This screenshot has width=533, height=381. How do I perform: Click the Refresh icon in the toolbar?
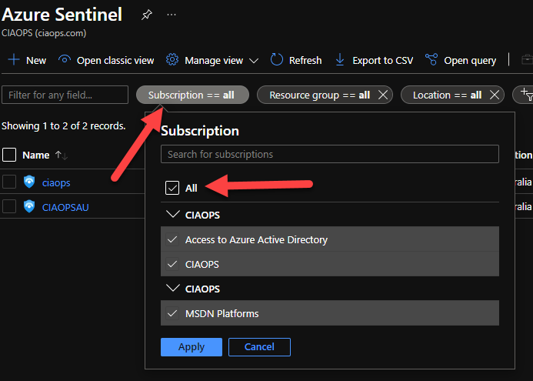click(278, 60)
